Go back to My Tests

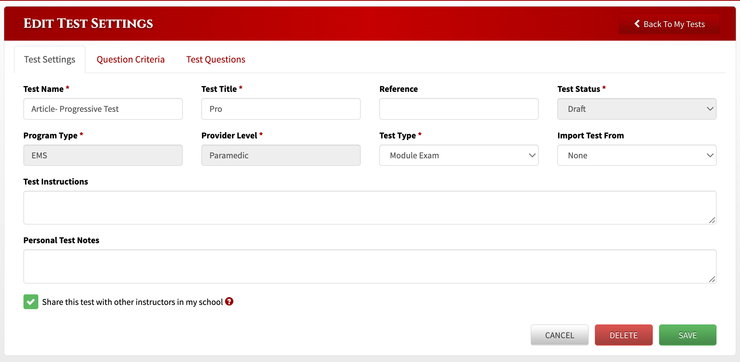[x=669, y=24]
